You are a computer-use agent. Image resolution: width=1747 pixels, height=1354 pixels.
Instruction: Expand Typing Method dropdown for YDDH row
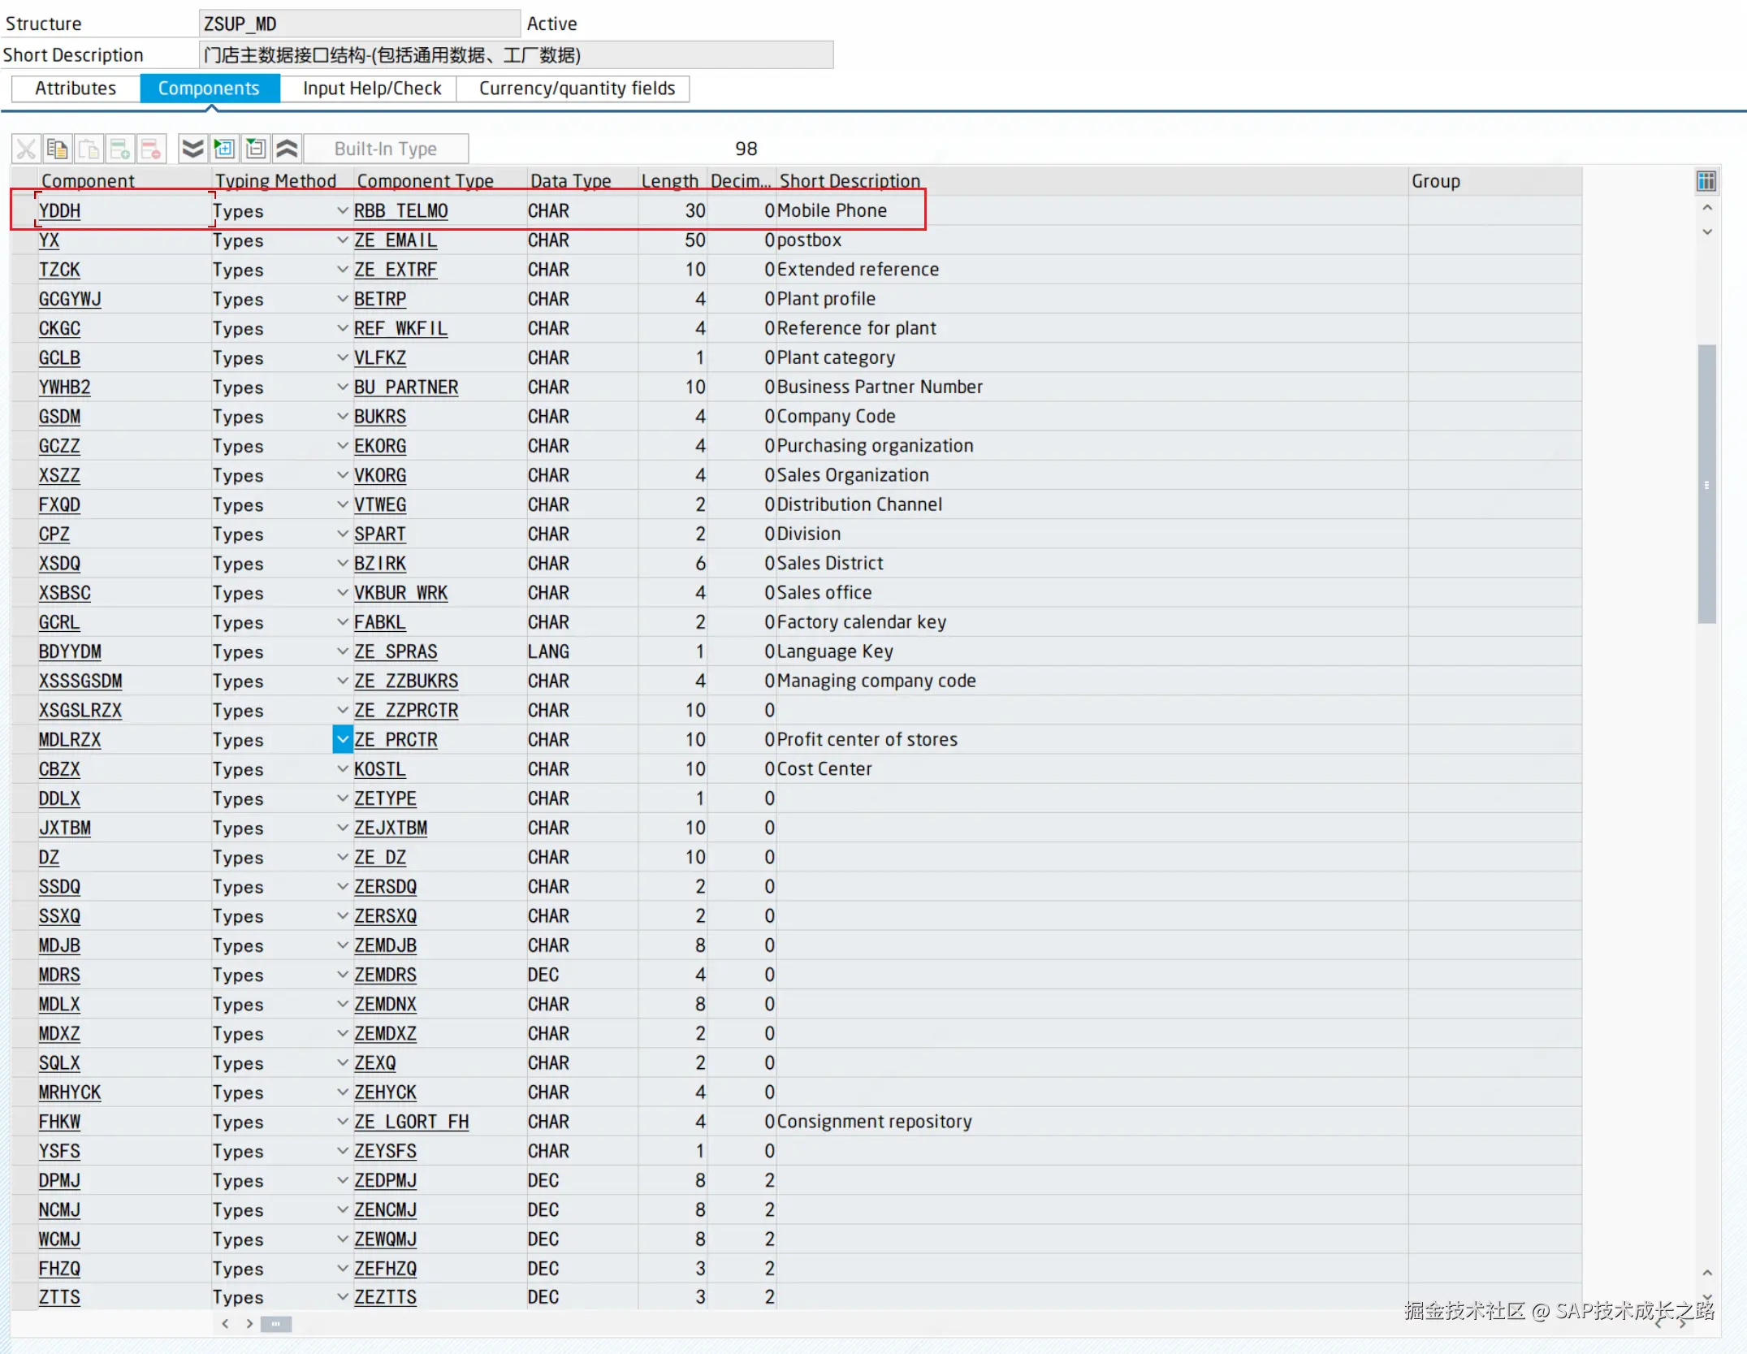[x=342, y=210]
